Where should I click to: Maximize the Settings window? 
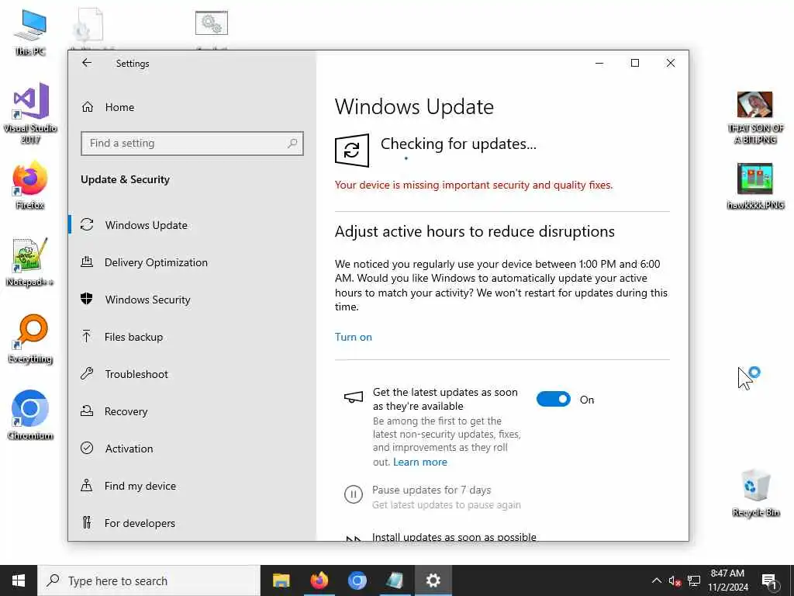click(635, 63)
